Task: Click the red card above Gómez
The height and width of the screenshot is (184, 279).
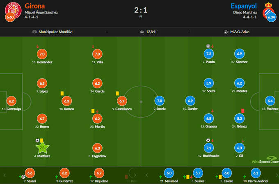Action: [x=243, y=110]
